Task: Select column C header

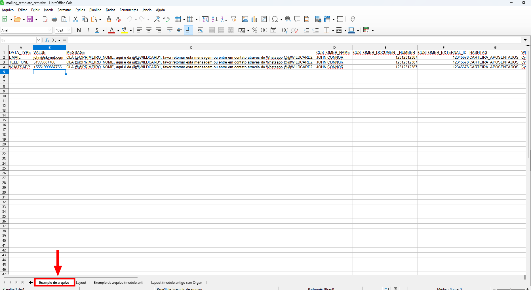Action: coord(191,47)
